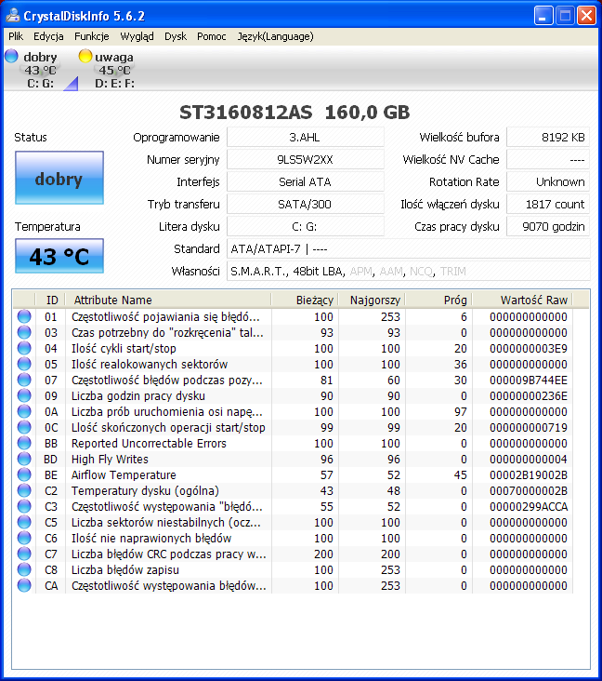Select 'Ilość cykli start/stop' attribute name
602x681 pixels.
point(124,348)
